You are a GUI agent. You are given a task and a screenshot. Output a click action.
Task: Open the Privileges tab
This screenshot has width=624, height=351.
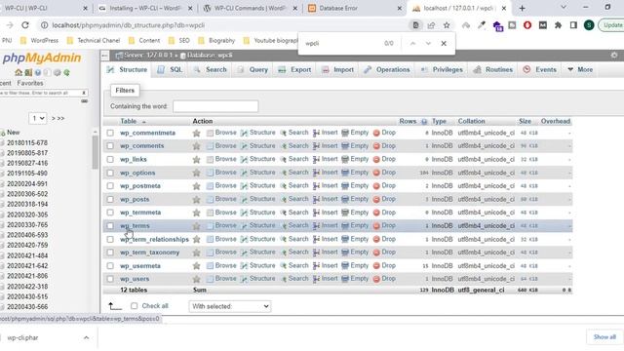click(442, 69)
